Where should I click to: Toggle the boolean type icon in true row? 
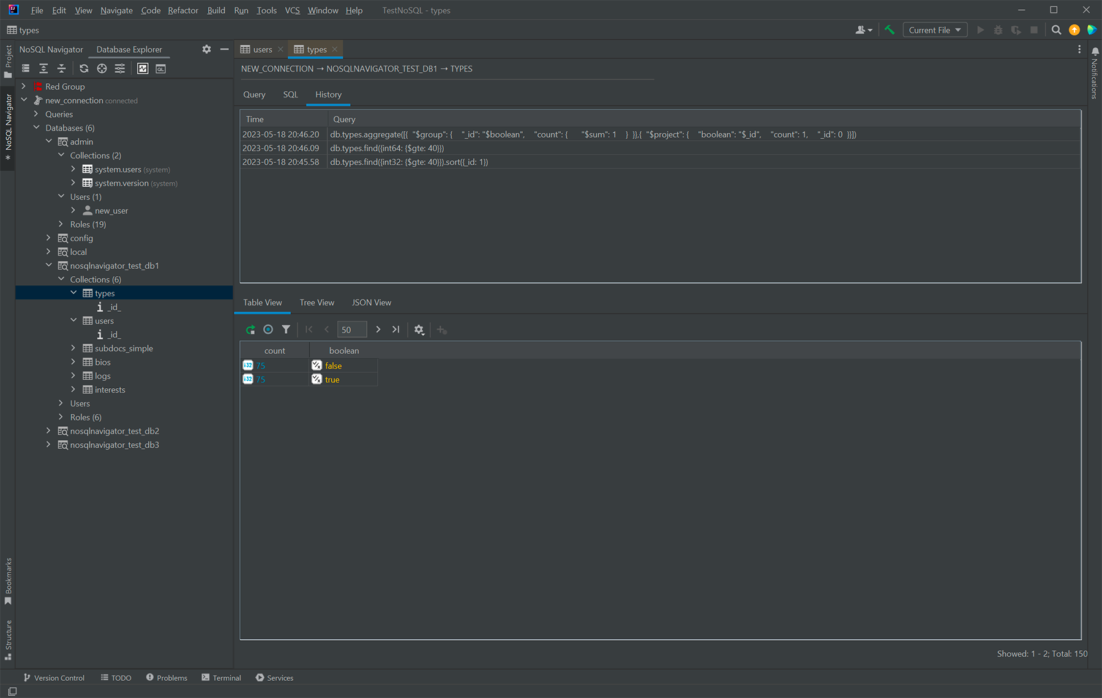317,380
